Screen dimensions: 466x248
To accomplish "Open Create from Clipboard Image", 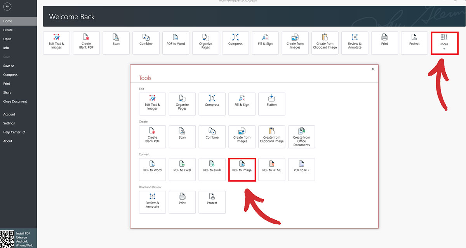I will [271, 136].
